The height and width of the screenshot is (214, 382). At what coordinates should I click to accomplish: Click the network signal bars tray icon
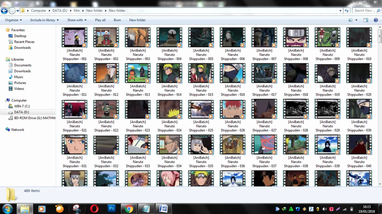click(345, 209)
